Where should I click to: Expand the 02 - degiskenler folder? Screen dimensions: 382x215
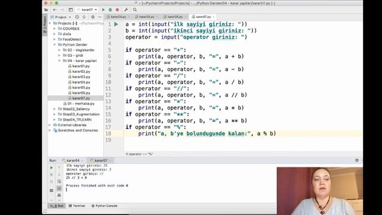pos(60,50)
